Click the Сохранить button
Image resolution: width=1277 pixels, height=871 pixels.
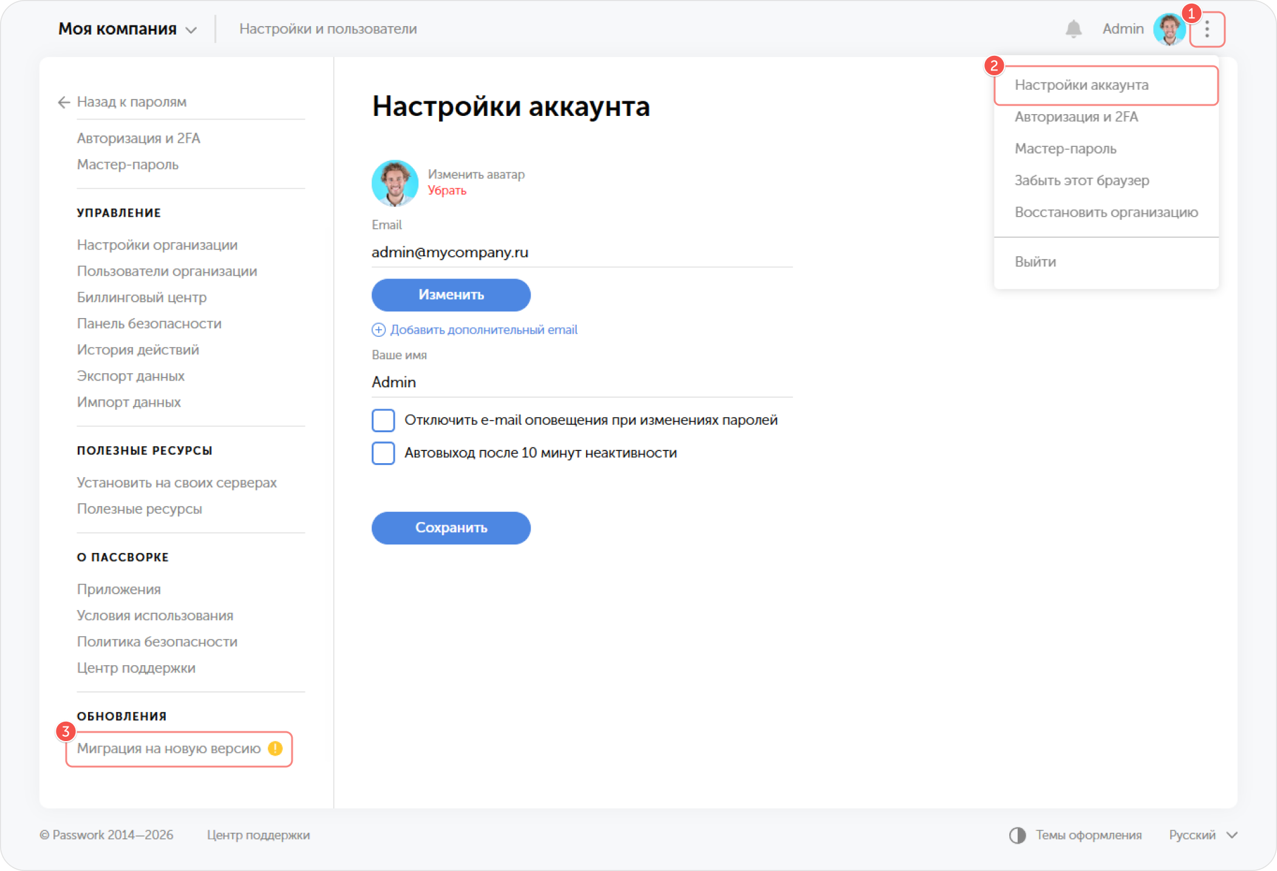click(x=451, y=527)
